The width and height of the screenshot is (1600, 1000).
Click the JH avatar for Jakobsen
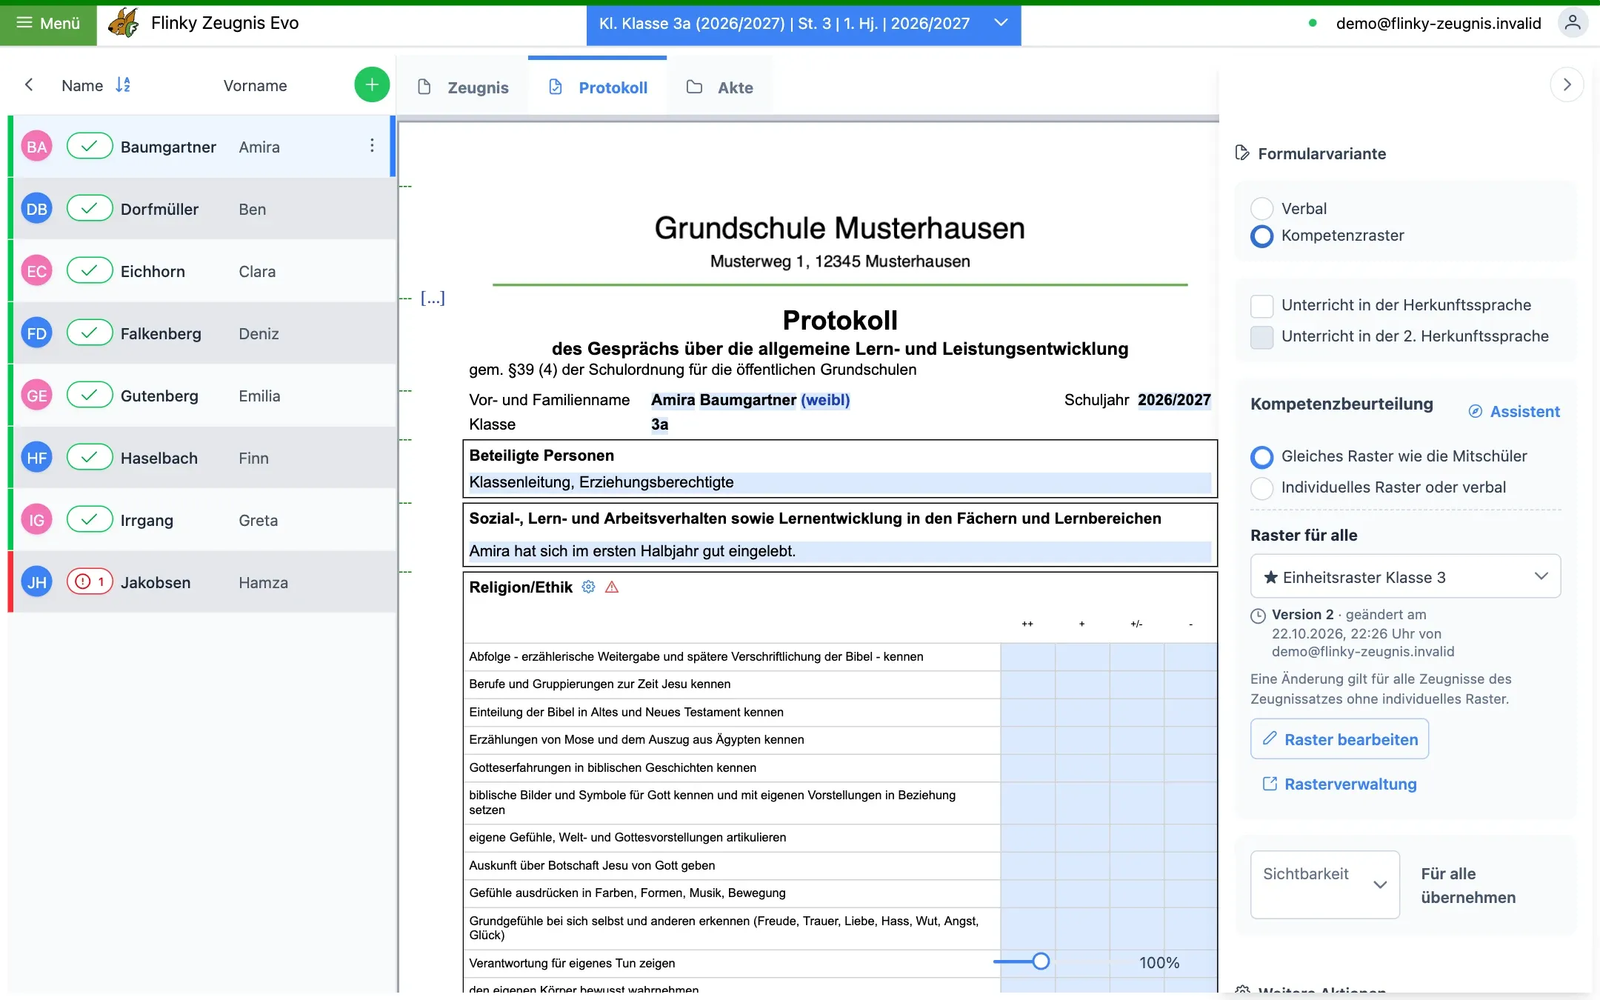pyautogui.click(x=37, y=582)
